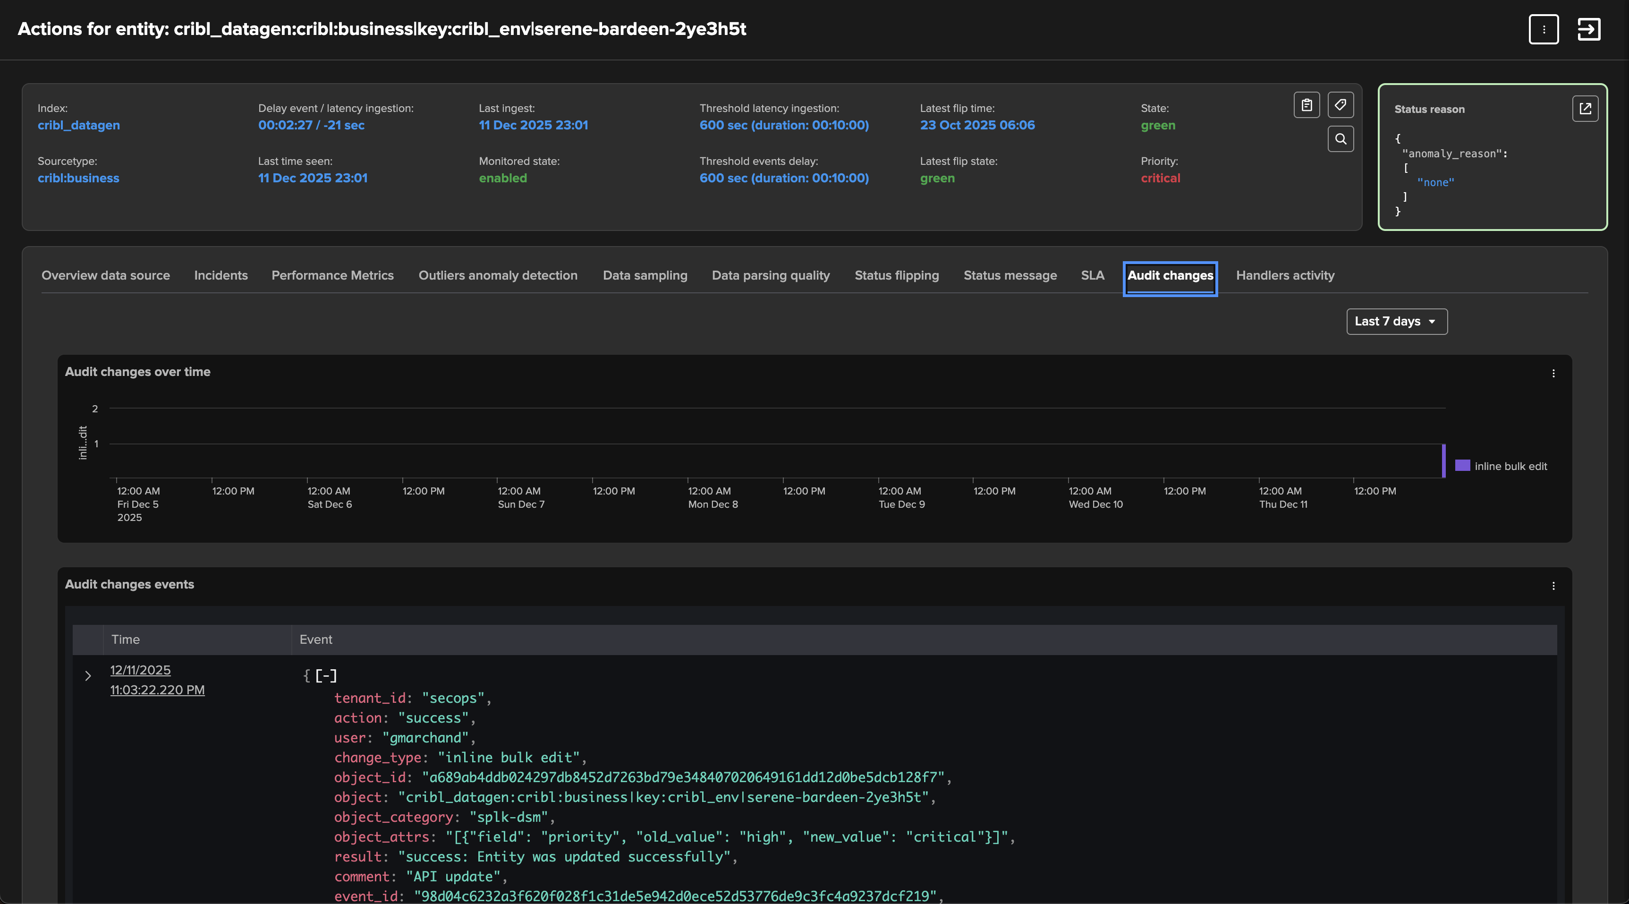Open Status reason in external view
Screen dimensions: 1629x904
click(1585, 109)
